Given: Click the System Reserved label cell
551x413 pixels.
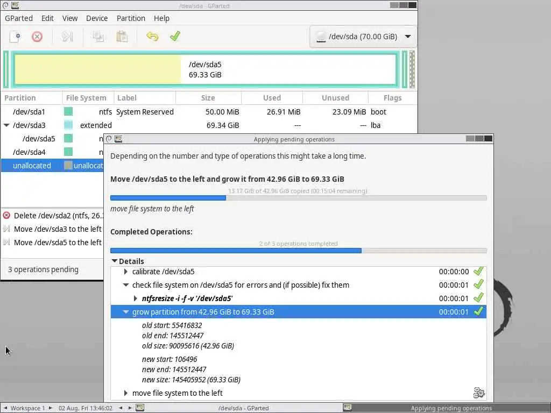Looking at the screenshot, I should (x=145, y=112).
